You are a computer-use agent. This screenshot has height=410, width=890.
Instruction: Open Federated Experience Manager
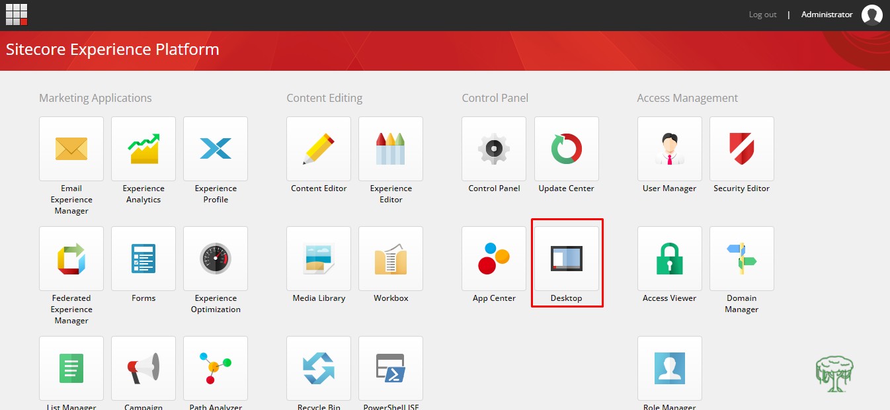(71, 259)
